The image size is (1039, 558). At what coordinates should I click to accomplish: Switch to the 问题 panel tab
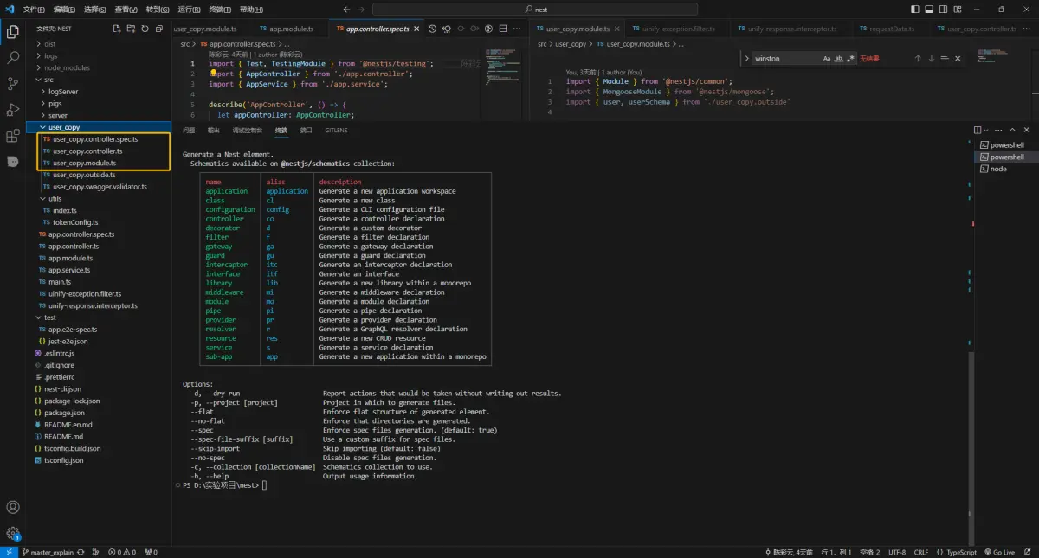coord(189,131)
